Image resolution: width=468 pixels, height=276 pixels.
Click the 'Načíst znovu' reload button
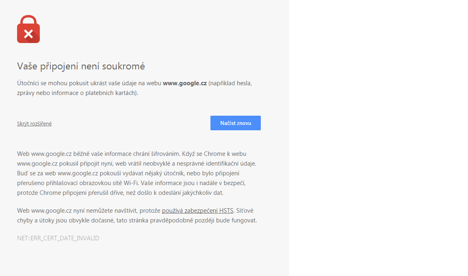point(236,123)
